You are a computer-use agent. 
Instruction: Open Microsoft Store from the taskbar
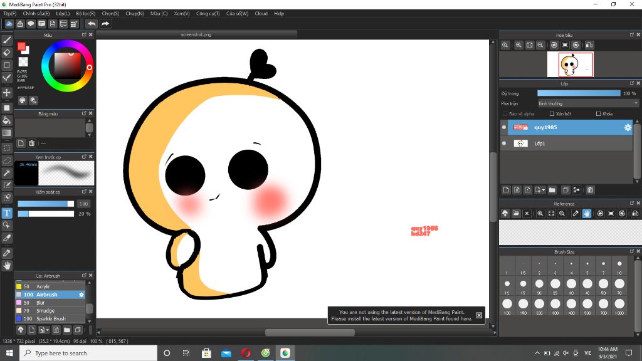click(x=206, y=353)
